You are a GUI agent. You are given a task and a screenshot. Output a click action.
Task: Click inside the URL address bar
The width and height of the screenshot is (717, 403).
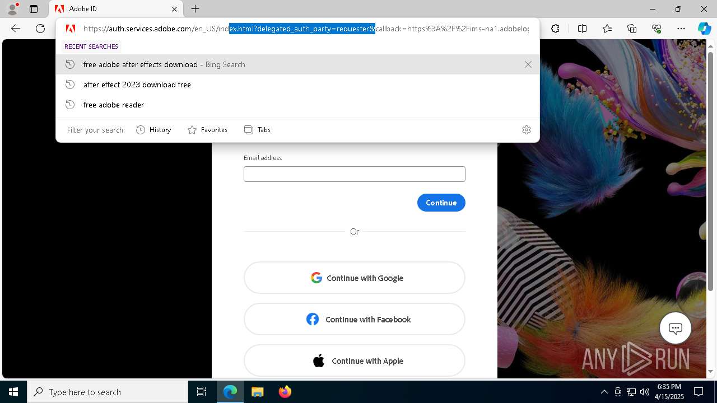point(306,29)
